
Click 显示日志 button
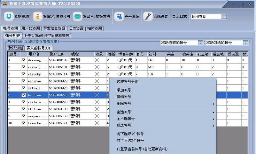pyautogui.click(x=179, y=17)
